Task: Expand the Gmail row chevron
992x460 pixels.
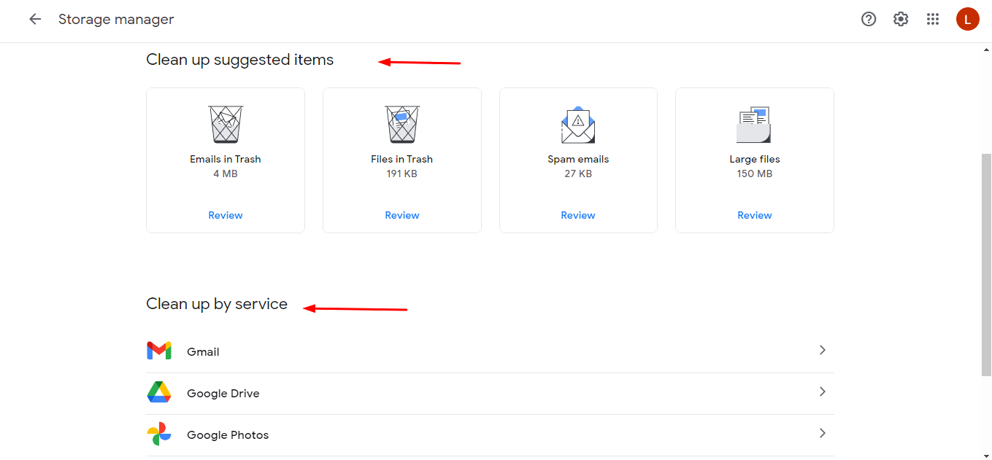Action: point(823,350)
